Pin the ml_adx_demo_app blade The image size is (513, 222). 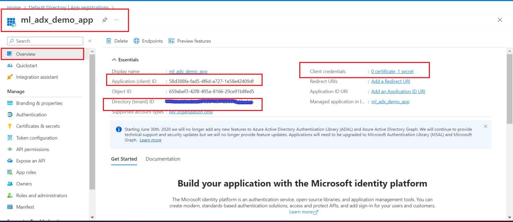(105, 20)
